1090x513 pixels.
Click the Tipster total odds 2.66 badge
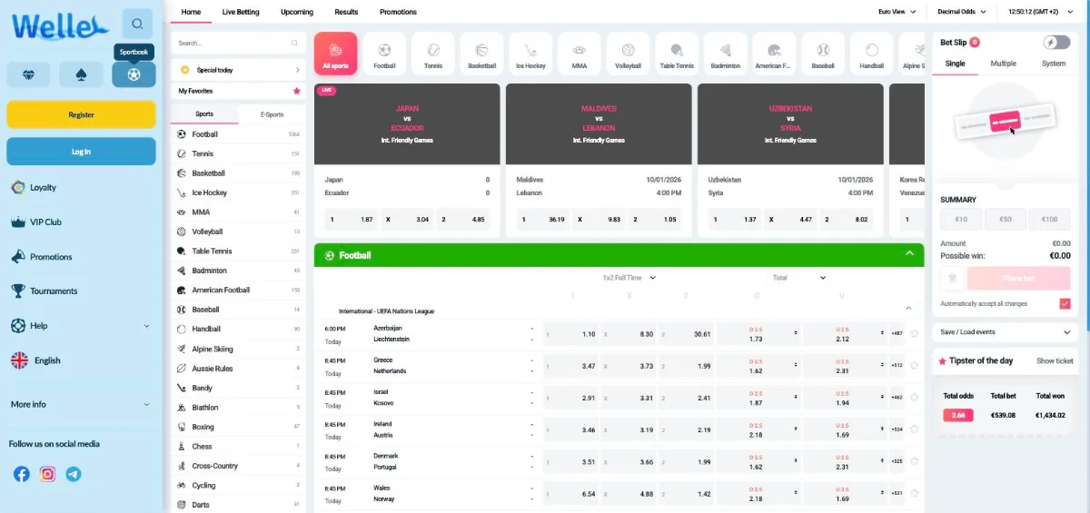pos(958,415)
